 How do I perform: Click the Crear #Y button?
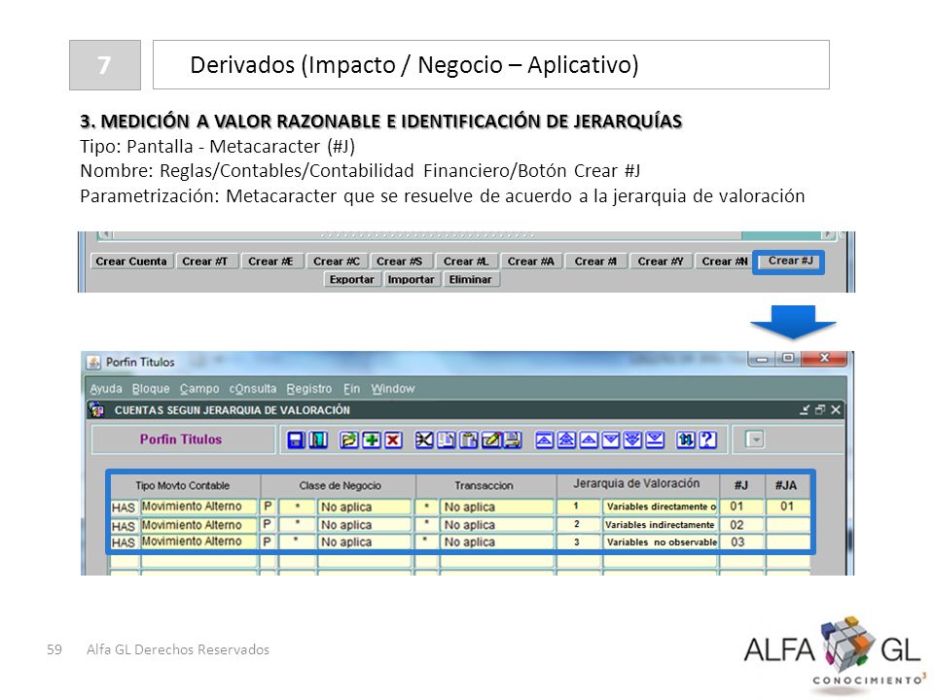tap(661, 262)
